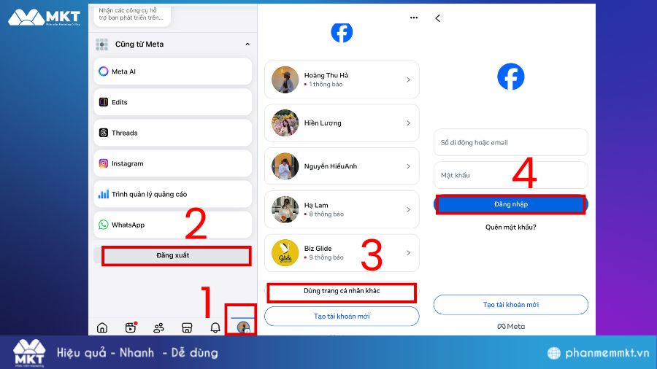Open Instagram from the Meta list

(x=172, y=163)
